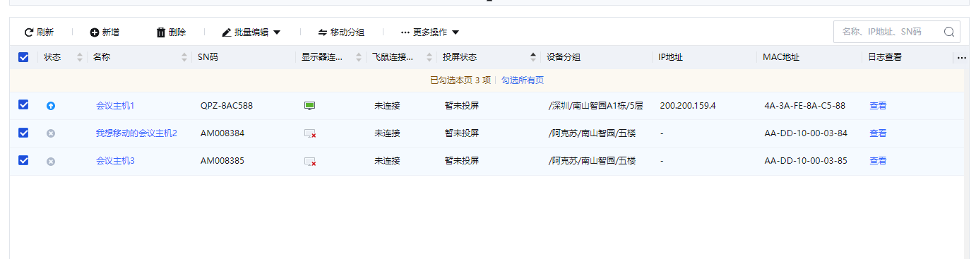
Task: Click the monitor disconnected icon of AM008384
Action: (x=310, y=133)
